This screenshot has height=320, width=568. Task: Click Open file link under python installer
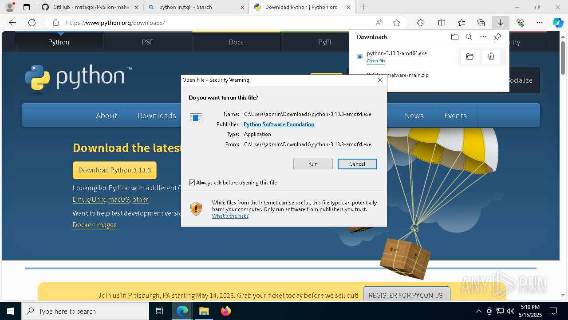click(376, 61)
